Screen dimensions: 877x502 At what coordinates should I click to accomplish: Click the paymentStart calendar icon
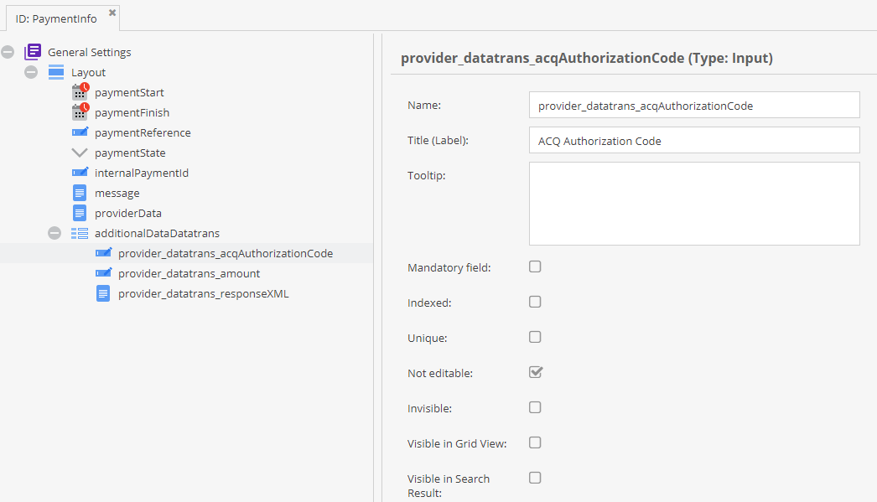tap(80, 91)
